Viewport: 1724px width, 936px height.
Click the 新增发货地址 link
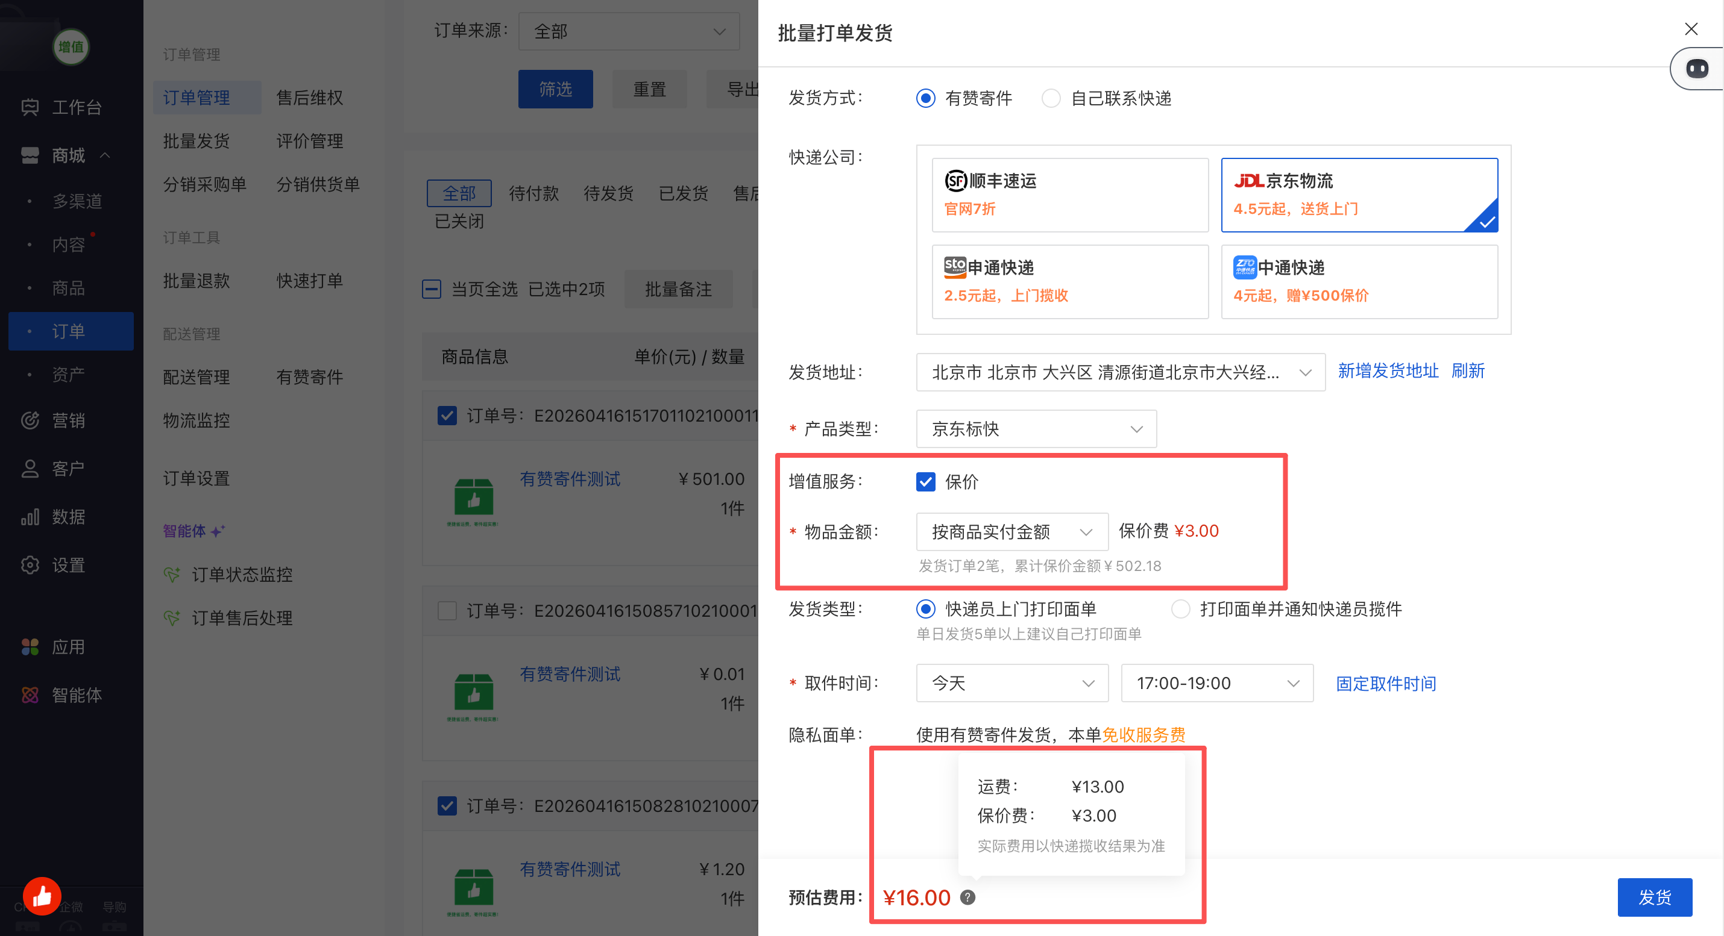tap(1388, 371)
